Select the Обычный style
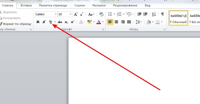 click(178, 18)
